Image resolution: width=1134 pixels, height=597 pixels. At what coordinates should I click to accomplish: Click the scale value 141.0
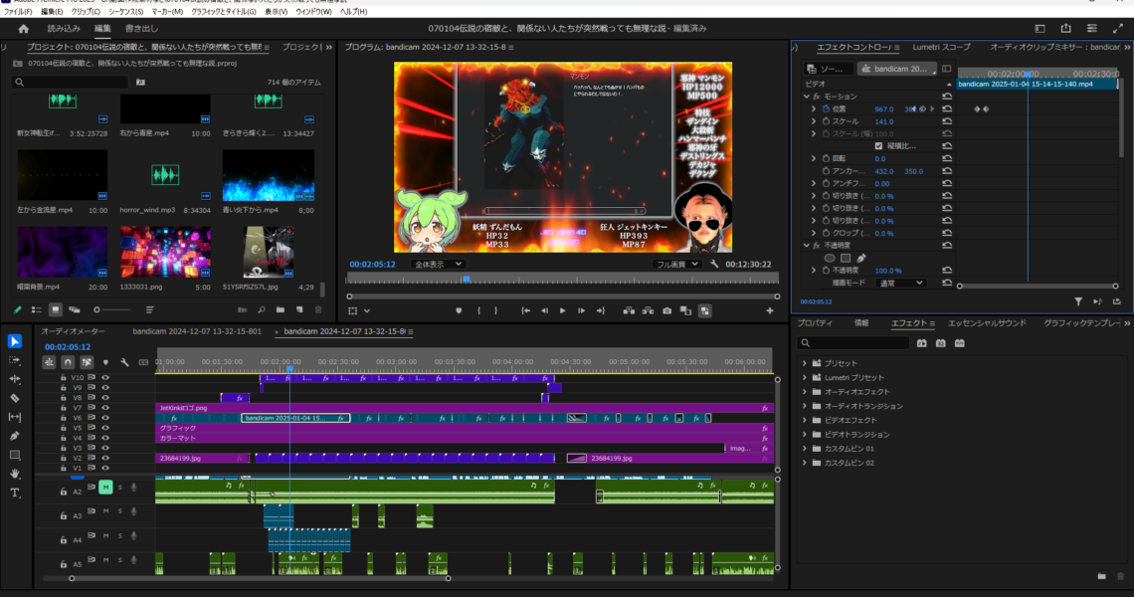[883, 121]
